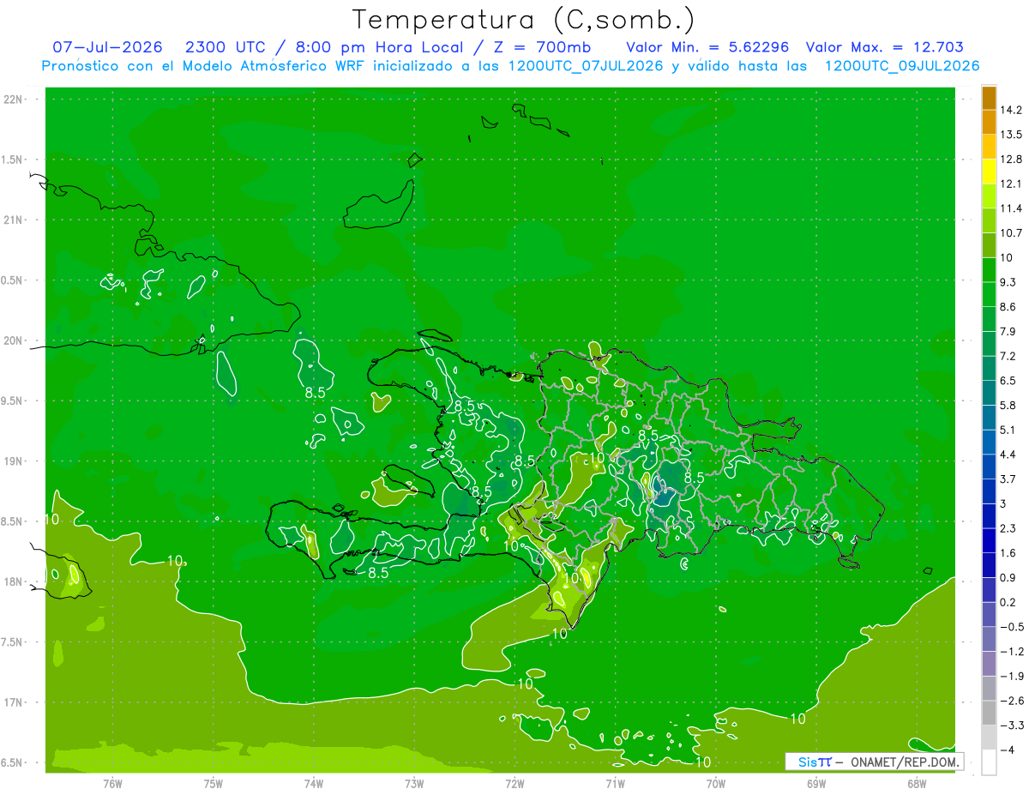Select the date "07-Jul-2026" in header
1029x795 pixels.
(108, 47)
